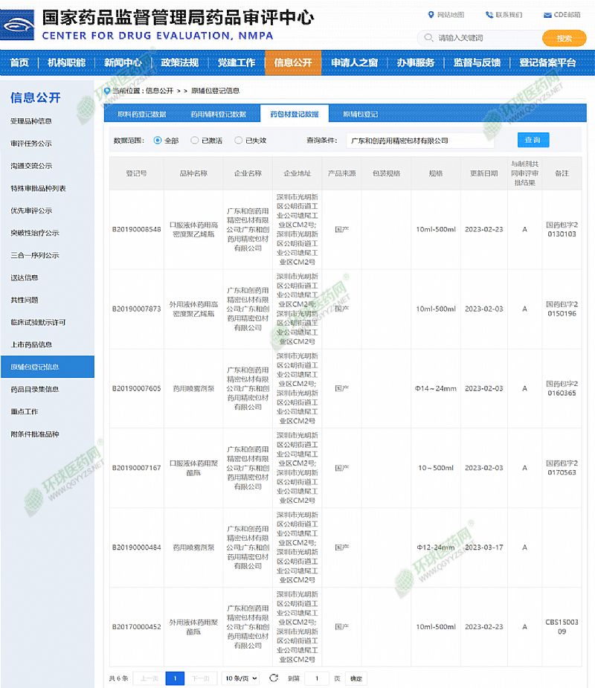Click the CDE mailbox envelope icon
Screen dimensions: 595x688
tap(547, 15)
